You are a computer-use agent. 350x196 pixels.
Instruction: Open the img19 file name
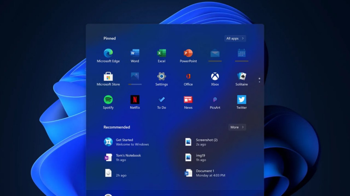tap(200, 155)
